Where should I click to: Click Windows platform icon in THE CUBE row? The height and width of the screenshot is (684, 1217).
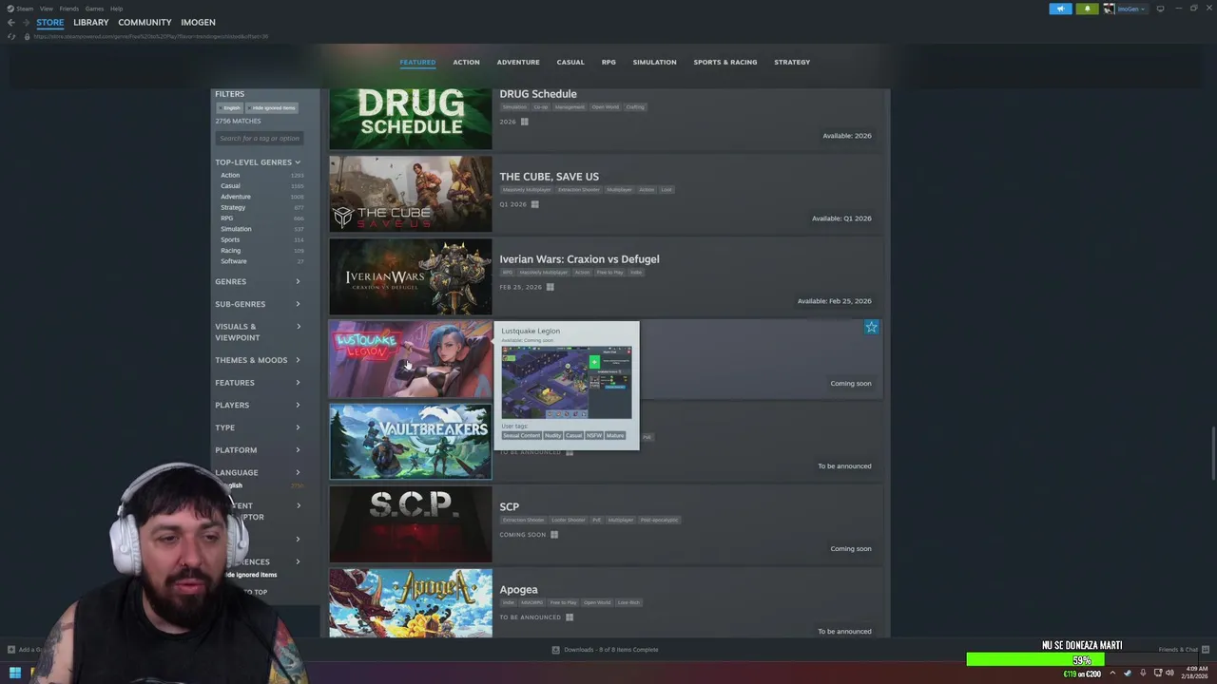pyautogui.click(x=534, y=204)
